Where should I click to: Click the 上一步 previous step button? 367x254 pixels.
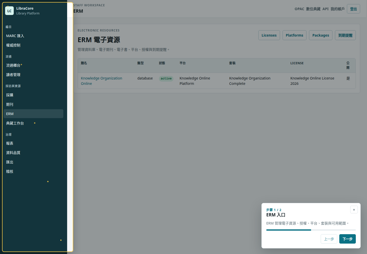[329, 239]
